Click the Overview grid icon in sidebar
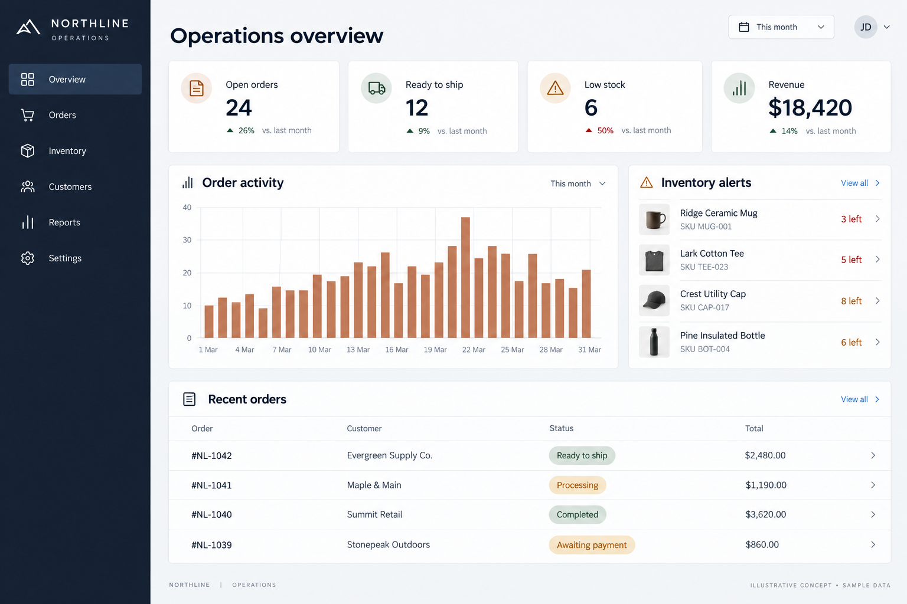The height and width of the screenshot is (604, 907). (28, 79)
